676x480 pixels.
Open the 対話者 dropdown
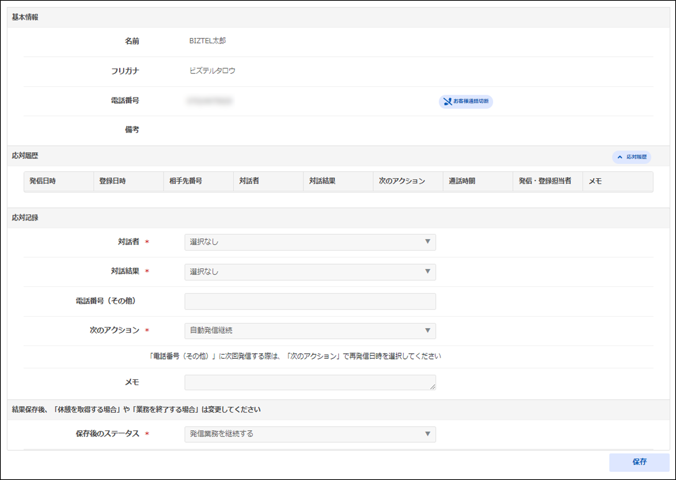tap(310, 242)
